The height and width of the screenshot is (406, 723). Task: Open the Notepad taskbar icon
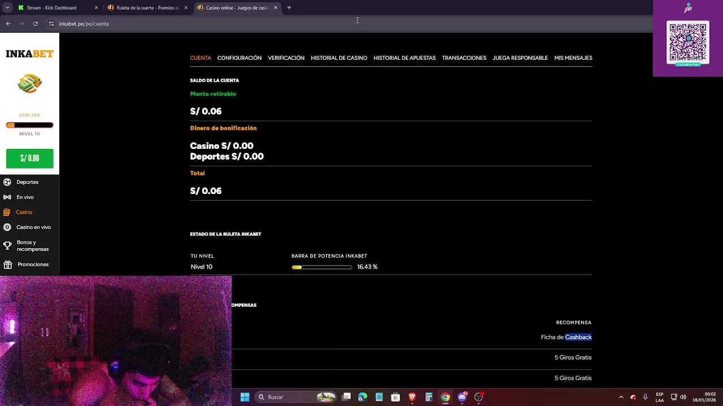click(379, 397)
